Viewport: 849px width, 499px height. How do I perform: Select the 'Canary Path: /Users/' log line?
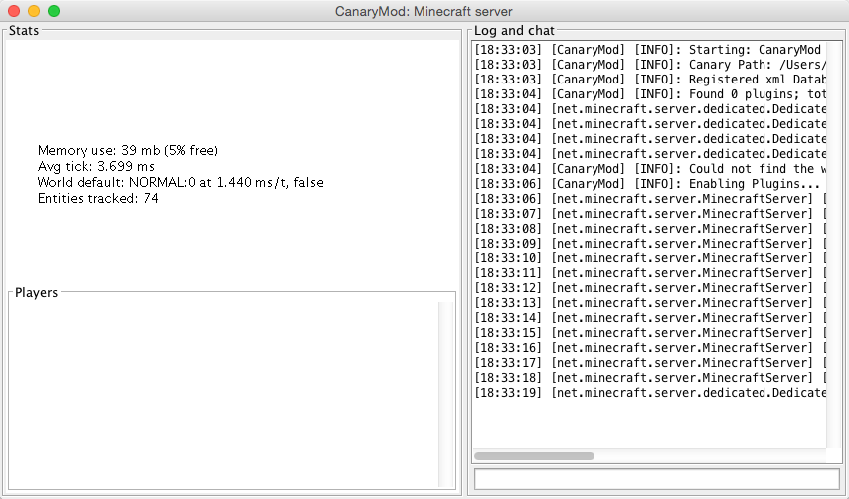tap(650, 65)
